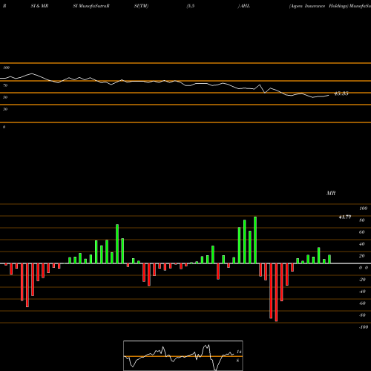Click the 14 label inside mini overview chart

pos(239,352)
